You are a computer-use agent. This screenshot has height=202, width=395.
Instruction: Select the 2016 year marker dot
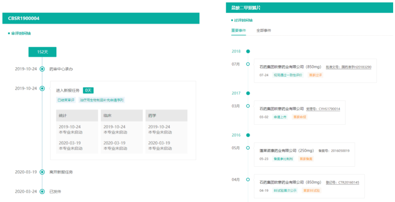point(248,135)
